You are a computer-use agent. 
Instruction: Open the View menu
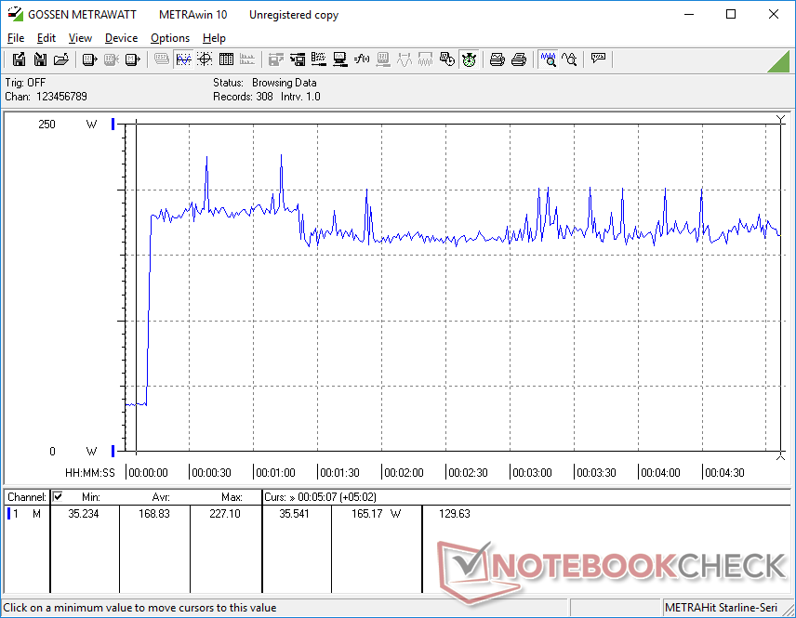pos(80,38)
